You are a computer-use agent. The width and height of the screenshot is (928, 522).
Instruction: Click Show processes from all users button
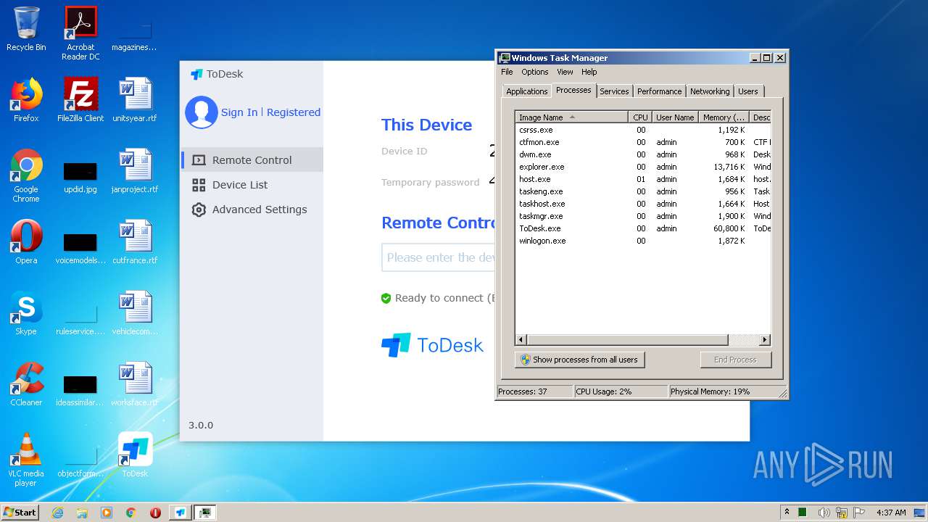[x=579, y=360]
